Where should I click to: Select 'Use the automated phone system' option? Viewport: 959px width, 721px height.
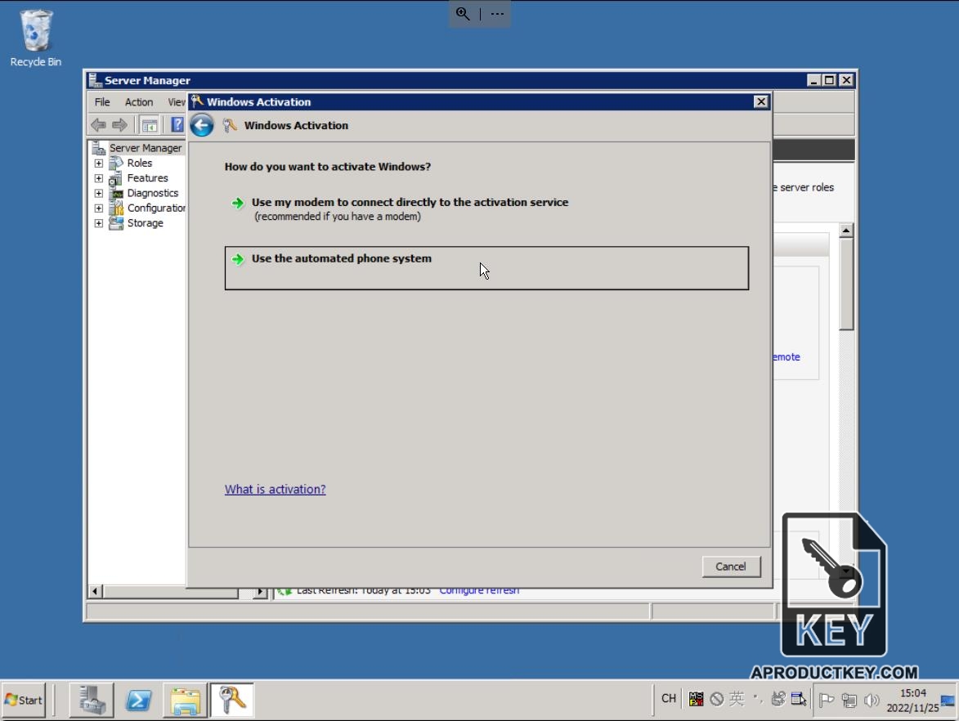tap(486, 268)
